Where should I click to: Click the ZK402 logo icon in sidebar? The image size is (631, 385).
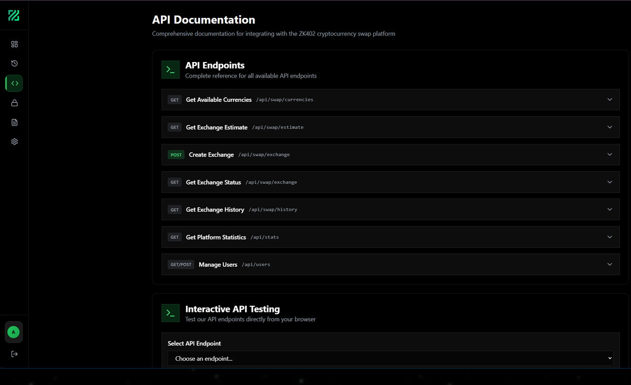pos(14,16)
